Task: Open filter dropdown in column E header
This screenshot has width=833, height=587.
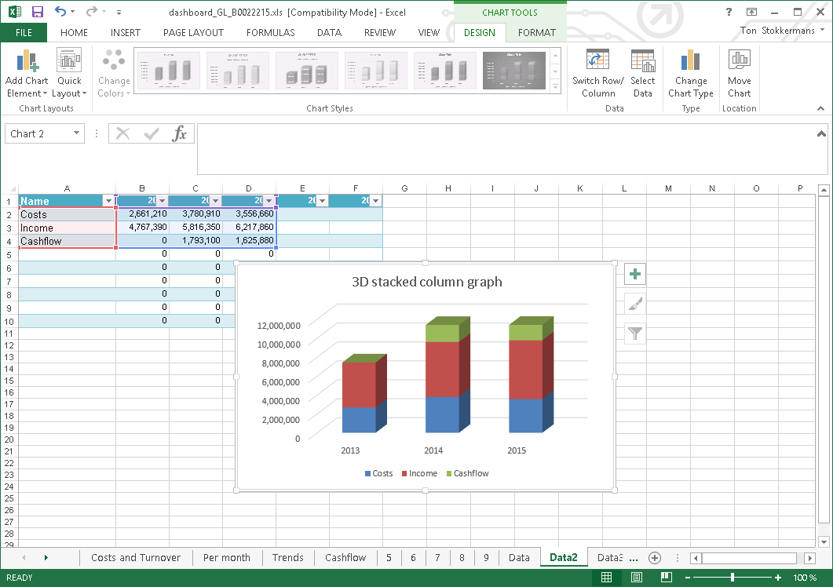Action: [x=322, y=201]
